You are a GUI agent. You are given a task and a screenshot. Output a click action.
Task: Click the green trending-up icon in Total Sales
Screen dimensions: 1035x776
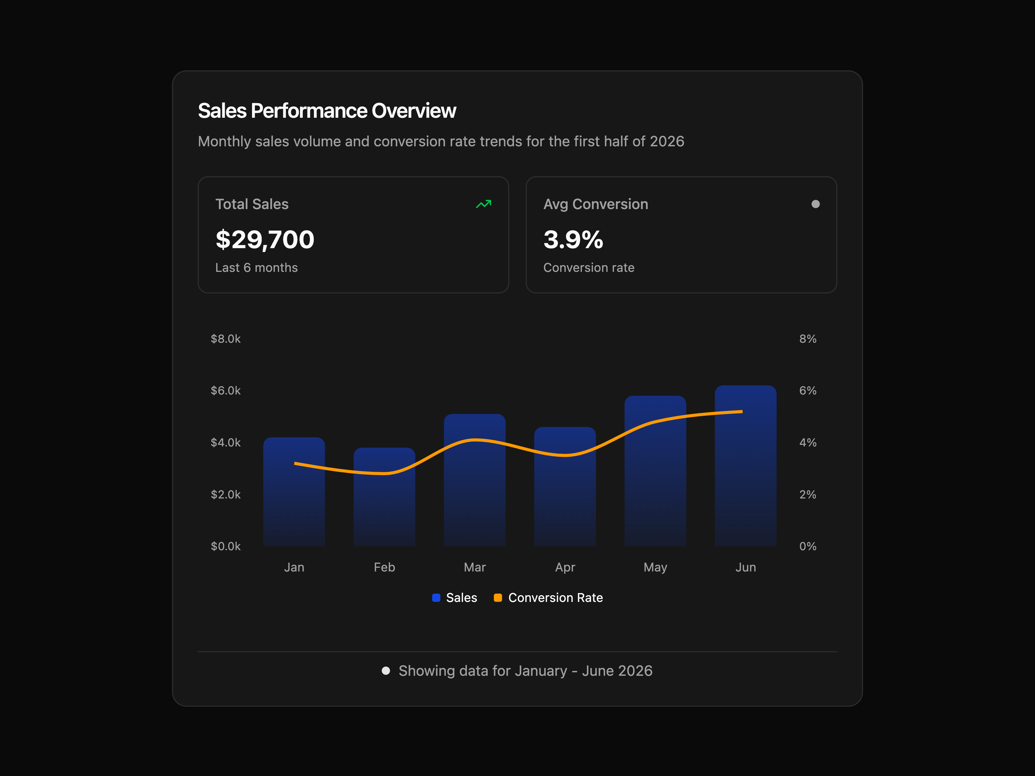483,204
